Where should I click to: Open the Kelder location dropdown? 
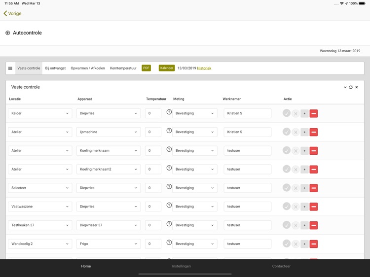[x=40, y=113]
